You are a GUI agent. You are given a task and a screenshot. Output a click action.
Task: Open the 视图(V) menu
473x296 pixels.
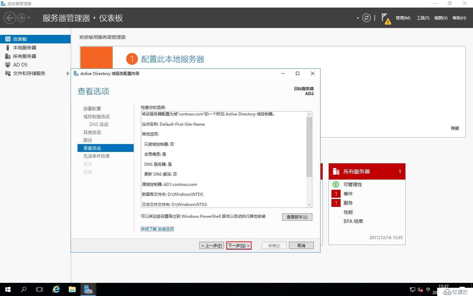[441, 18]
